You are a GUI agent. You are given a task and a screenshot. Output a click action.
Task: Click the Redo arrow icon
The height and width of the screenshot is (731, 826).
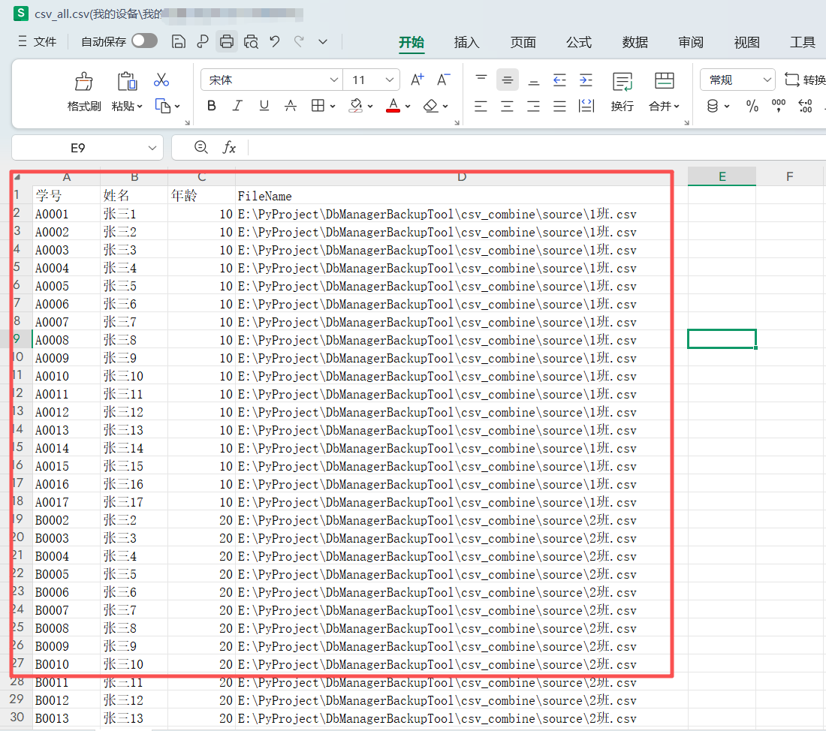(299, 41)
